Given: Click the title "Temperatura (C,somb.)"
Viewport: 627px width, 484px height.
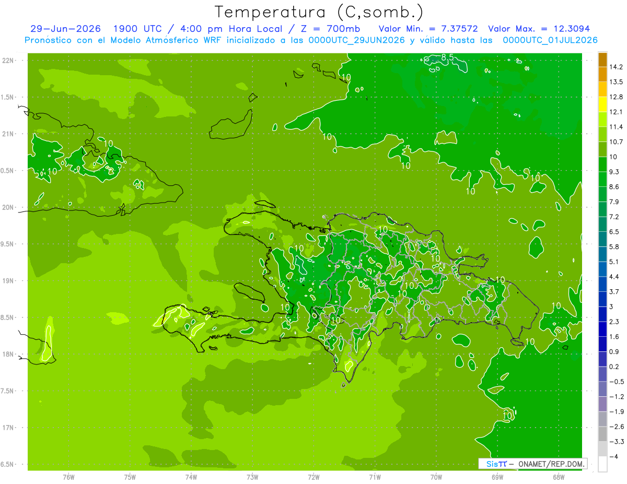Looking at the screenshot, I should click(x=319, y=12).
